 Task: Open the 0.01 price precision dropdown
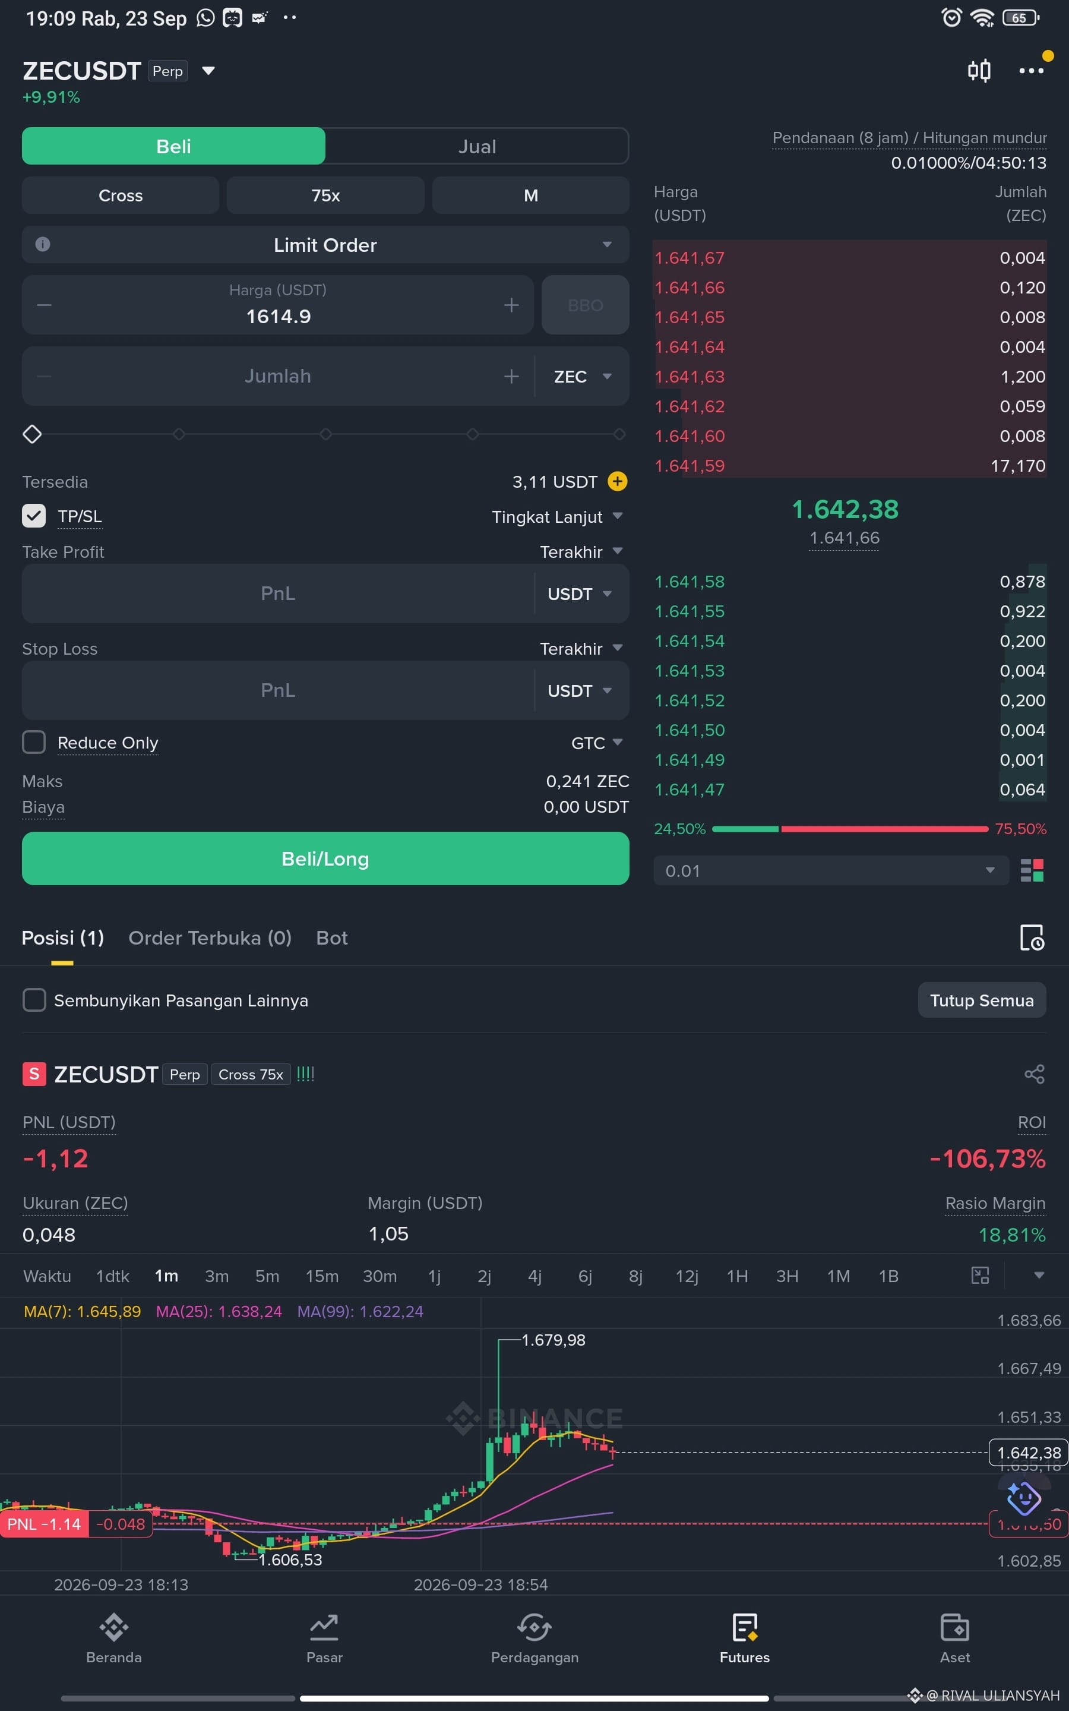click(831, 870)
